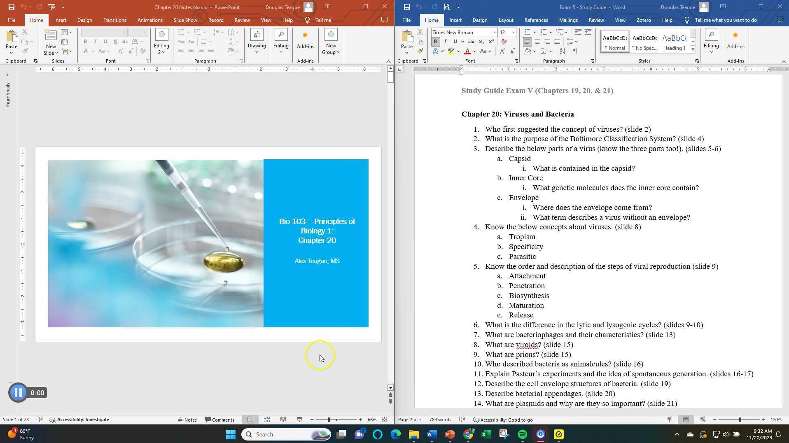The image size is (789, 443).
Task: Toggle Bold formatting in Word
Action: click(435, 42)
